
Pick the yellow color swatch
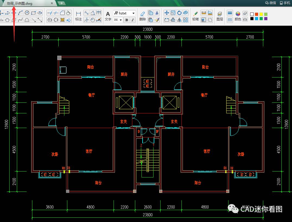tap(261, 14)
